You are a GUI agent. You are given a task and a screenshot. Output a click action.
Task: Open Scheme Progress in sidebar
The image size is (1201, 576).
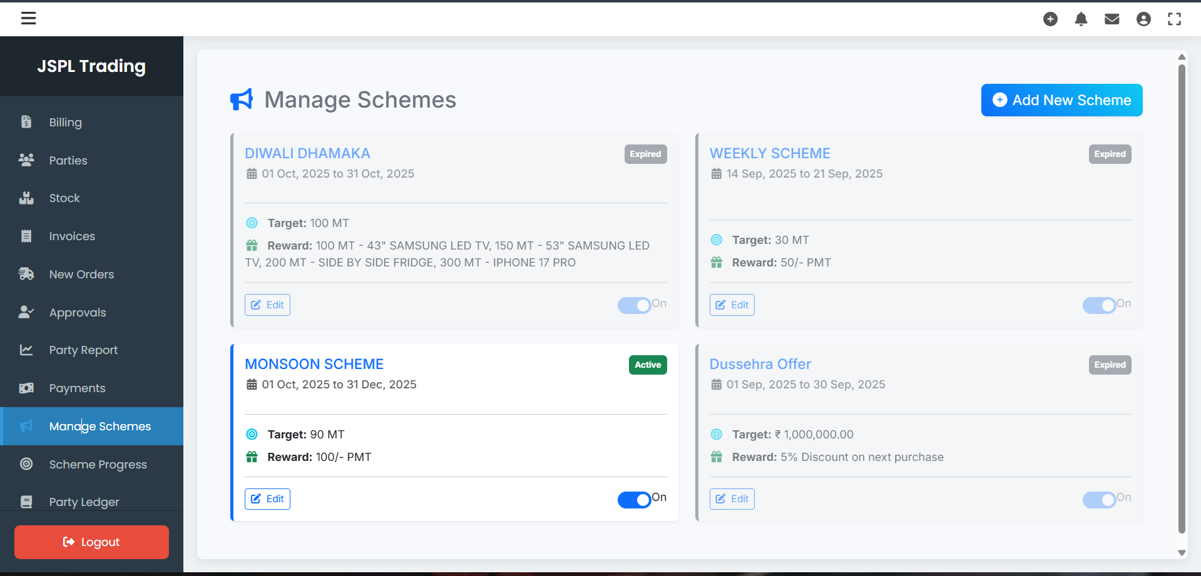point(98,464)
